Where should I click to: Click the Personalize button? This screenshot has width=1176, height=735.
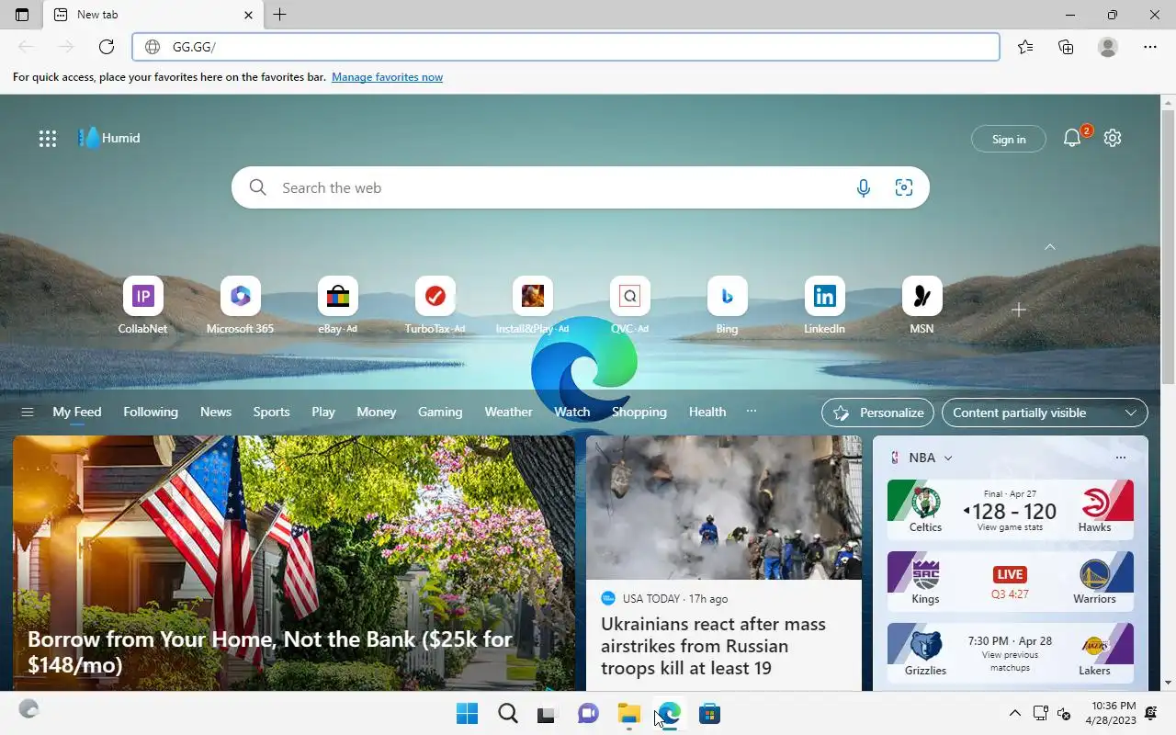point(877,413)
